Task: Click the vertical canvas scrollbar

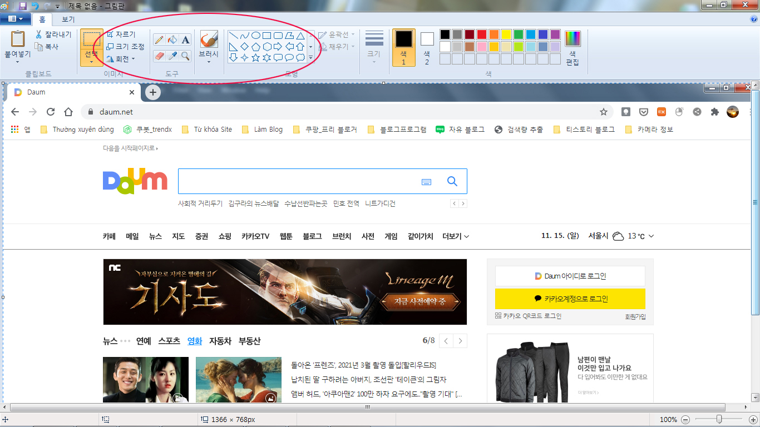Action: (756, 201)
